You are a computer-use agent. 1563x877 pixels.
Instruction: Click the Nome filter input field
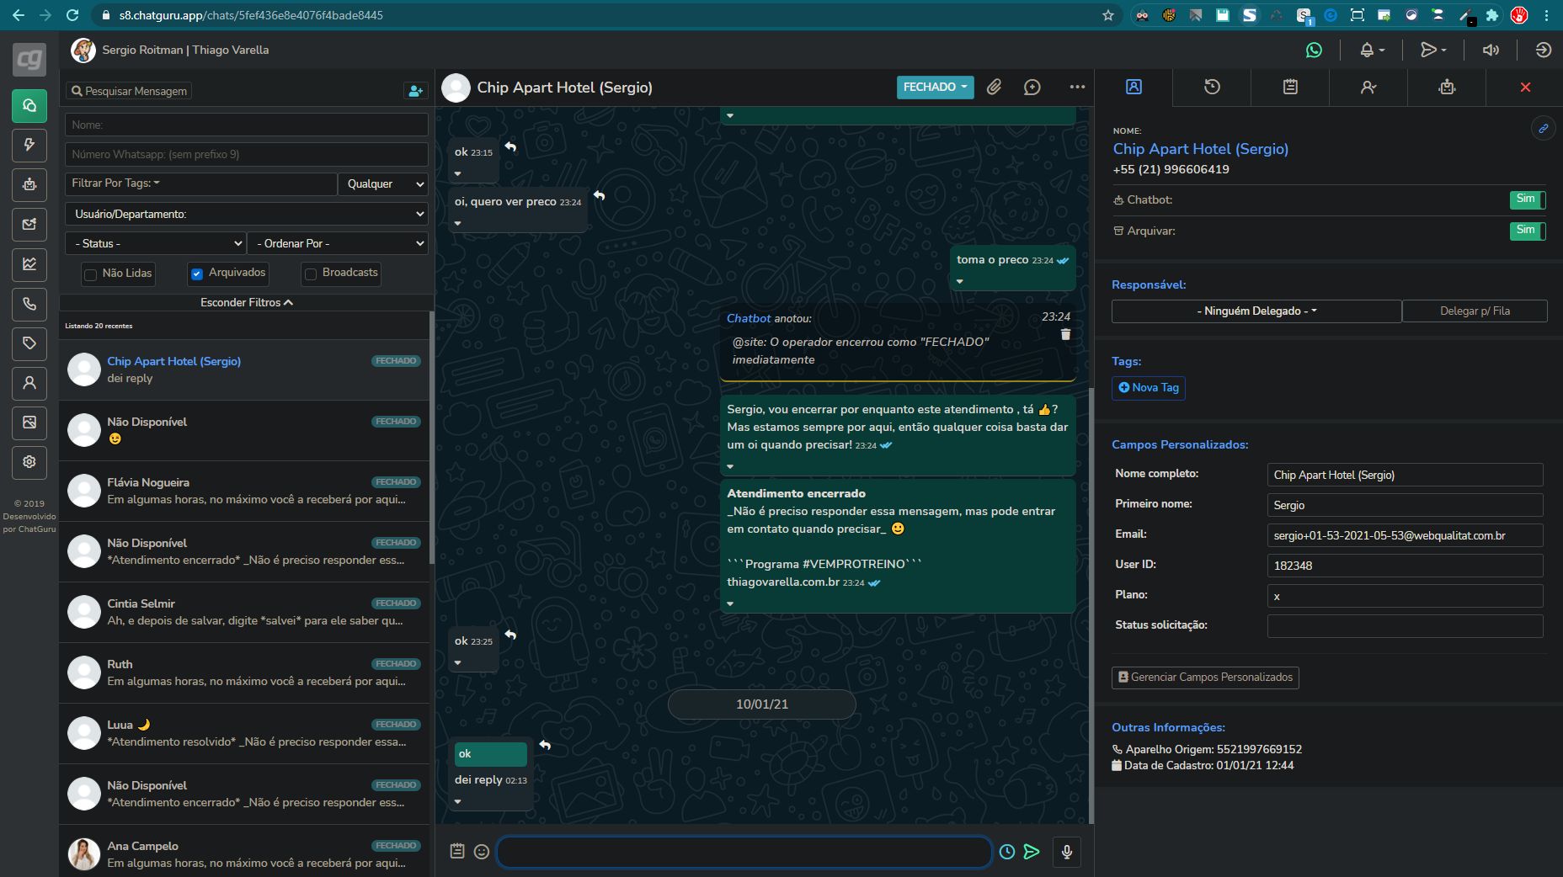247,125
